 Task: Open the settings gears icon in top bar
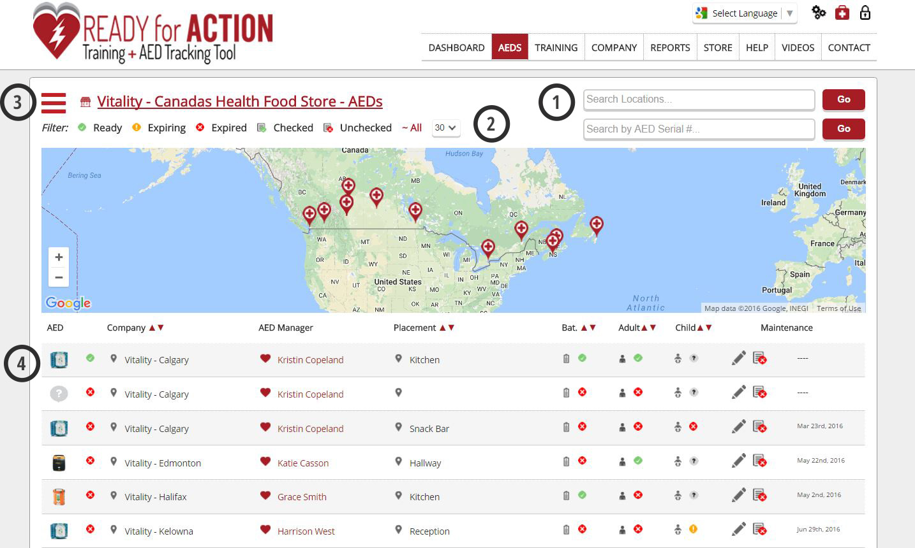818,13
